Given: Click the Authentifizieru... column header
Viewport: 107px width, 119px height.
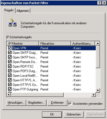Looking at the screenshot, I should click(83, 44).
